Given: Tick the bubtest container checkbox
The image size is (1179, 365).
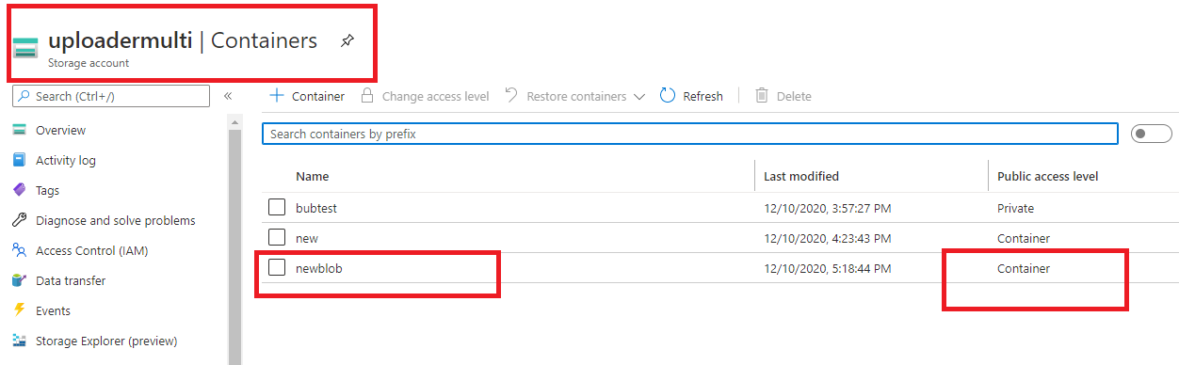Looking at the screenshot, I should pos(277,208).
